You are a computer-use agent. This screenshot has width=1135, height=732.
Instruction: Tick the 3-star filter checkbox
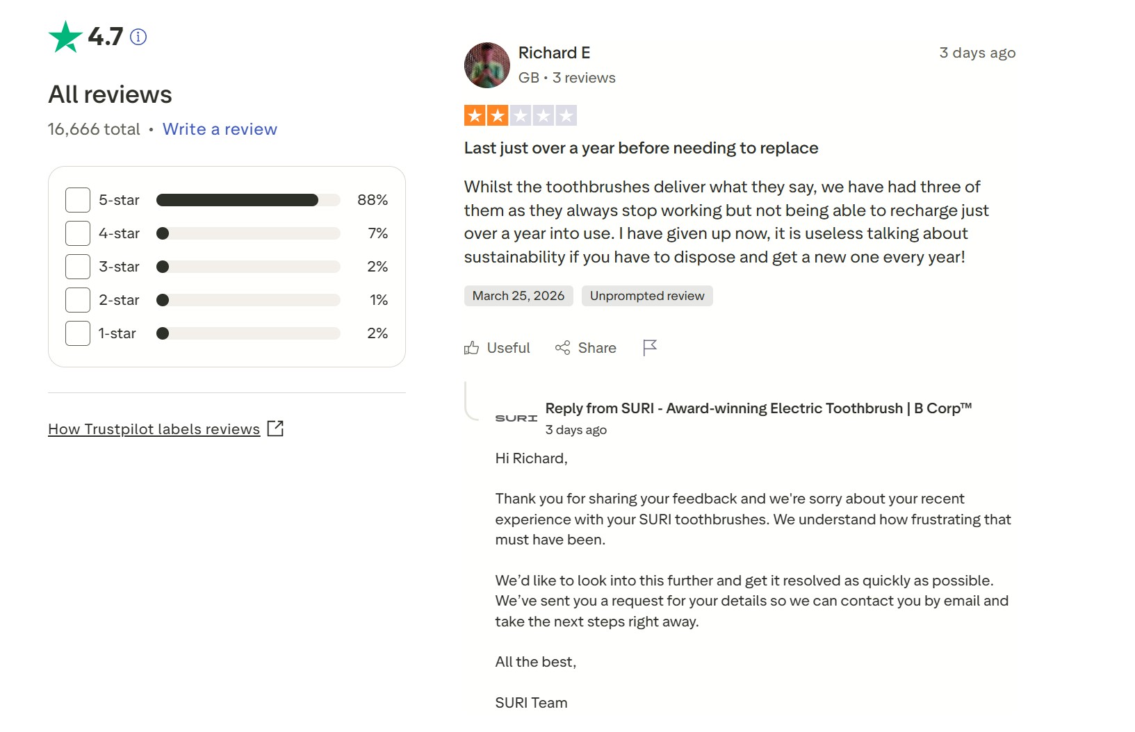(78, 267)
